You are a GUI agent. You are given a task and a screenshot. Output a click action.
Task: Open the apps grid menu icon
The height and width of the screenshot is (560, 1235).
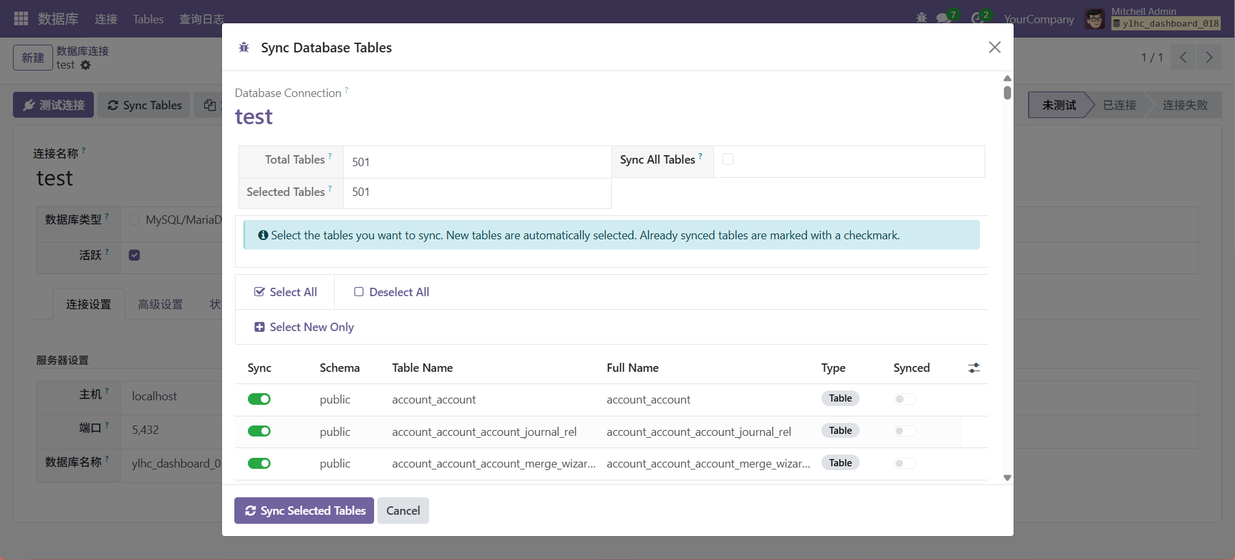click(21, 19)
